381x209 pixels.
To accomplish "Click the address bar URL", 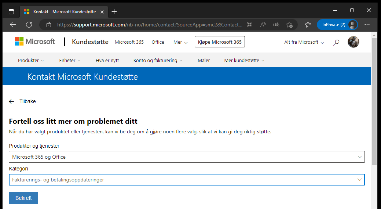I will click(x=150, y=25).
